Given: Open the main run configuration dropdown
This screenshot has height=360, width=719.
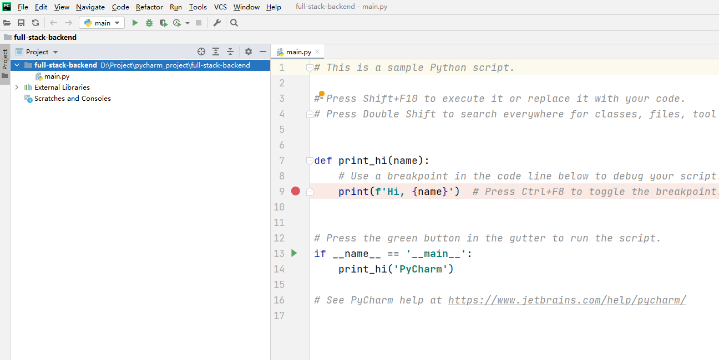Looking at the screenshot, I should point(102,23).
